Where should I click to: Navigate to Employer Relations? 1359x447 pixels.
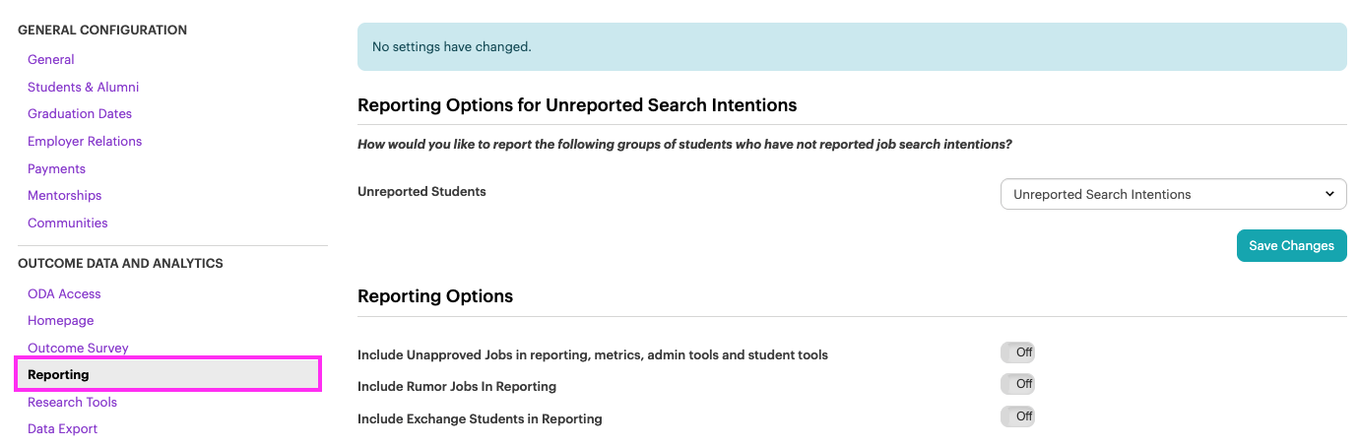[85, 142]
